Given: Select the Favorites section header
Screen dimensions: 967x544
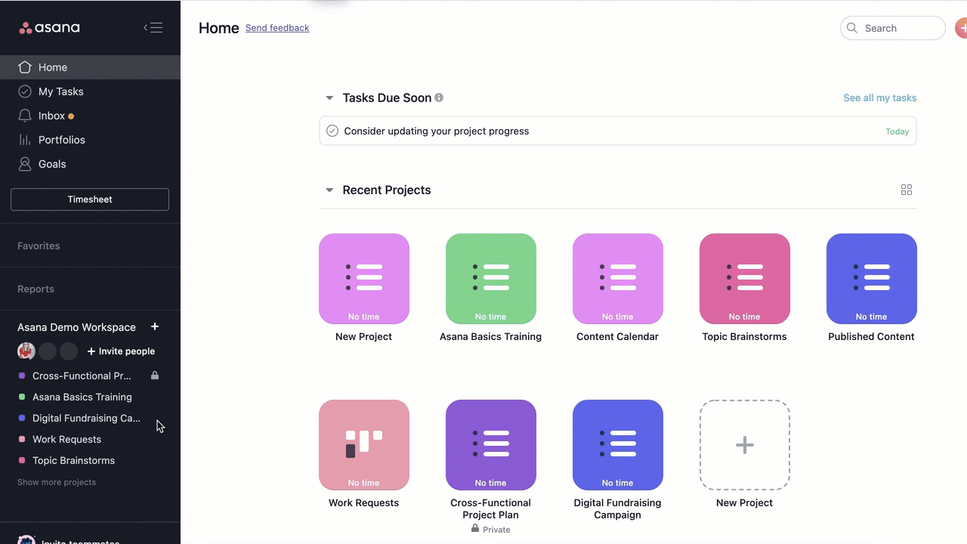Looking at the screenshot, I should coord(39,246).
